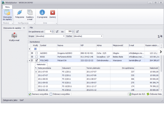This screenshot has height=123, width=164.
Task: Sort by the Termin płatności column header
Action: click(98, 68)
